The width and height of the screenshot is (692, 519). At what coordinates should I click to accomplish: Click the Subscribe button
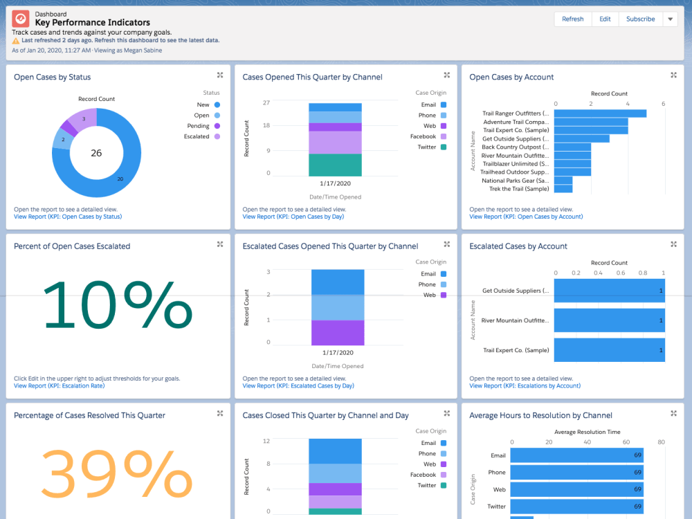pyautogui.click(x=640, y=19)
